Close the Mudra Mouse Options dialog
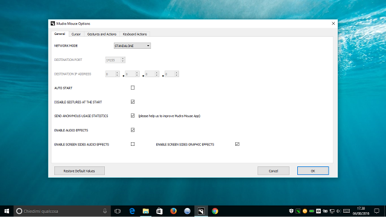This screenshot has width=386, height=217. coord(334,24)
